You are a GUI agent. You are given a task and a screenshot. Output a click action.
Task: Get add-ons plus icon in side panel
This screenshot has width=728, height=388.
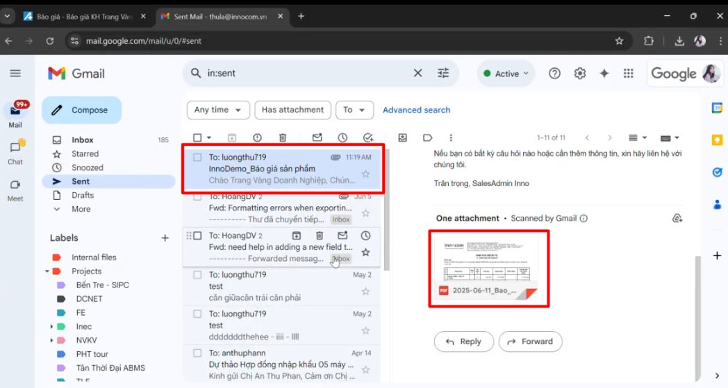[717, 255]
